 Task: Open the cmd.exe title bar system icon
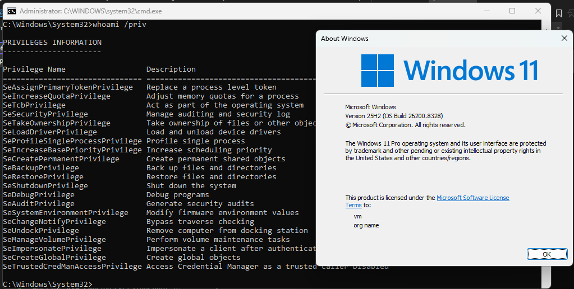click(x=12, y=11)
